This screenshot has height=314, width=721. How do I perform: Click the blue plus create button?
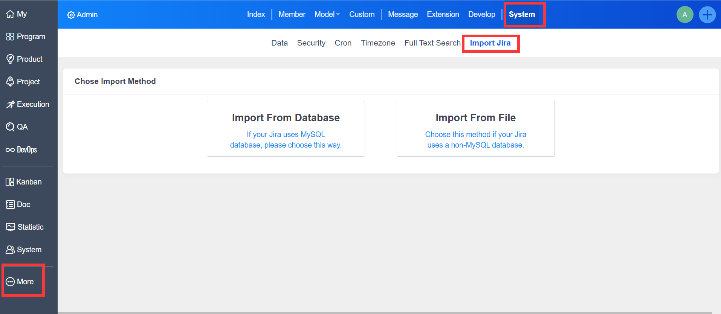pyautogui.click(x=707, y=15)
